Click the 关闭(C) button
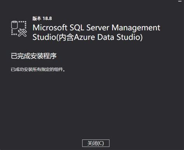Screen dimensions: 184x150 pos(96,143)
